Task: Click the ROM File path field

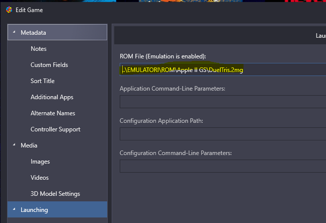Action: tap(221, 70)
